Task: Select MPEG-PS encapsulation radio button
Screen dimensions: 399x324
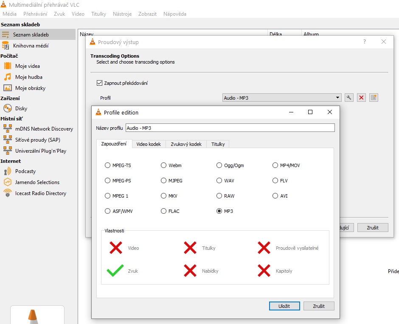Action: click(x=107, y=181)
